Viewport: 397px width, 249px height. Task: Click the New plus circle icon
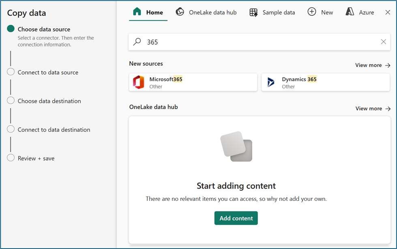[312, 12]
